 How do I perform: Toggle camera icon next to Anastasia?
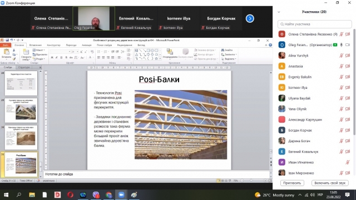(348, 66)
